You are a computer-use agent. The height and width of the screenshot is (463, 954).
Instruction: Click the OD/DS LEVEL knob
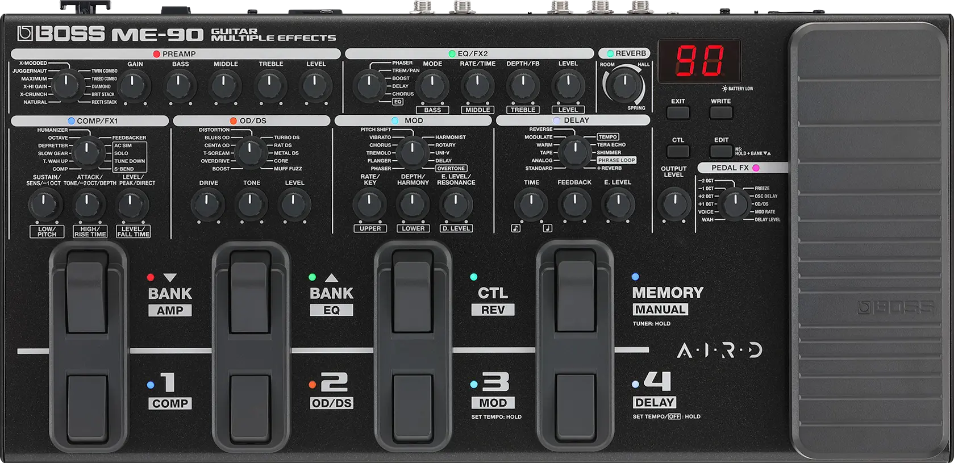point(294,205)
